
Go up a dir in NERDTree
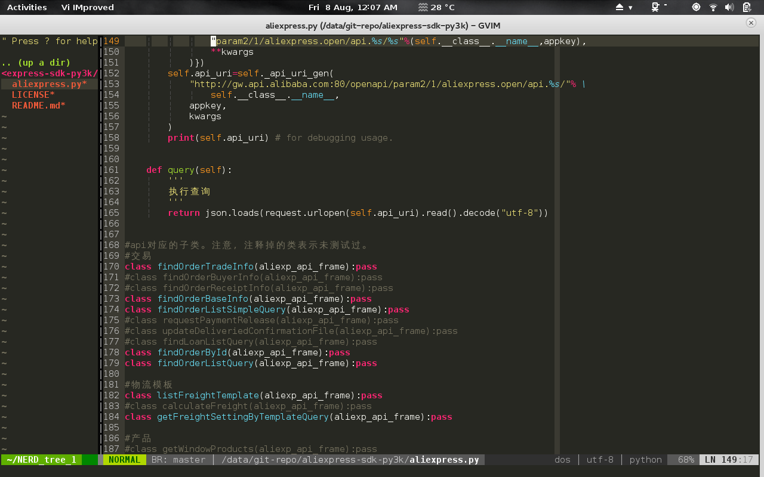click(x=36, y=63)
